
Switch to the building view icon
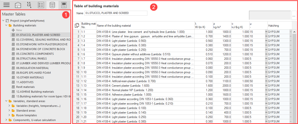tap(18, 5)
